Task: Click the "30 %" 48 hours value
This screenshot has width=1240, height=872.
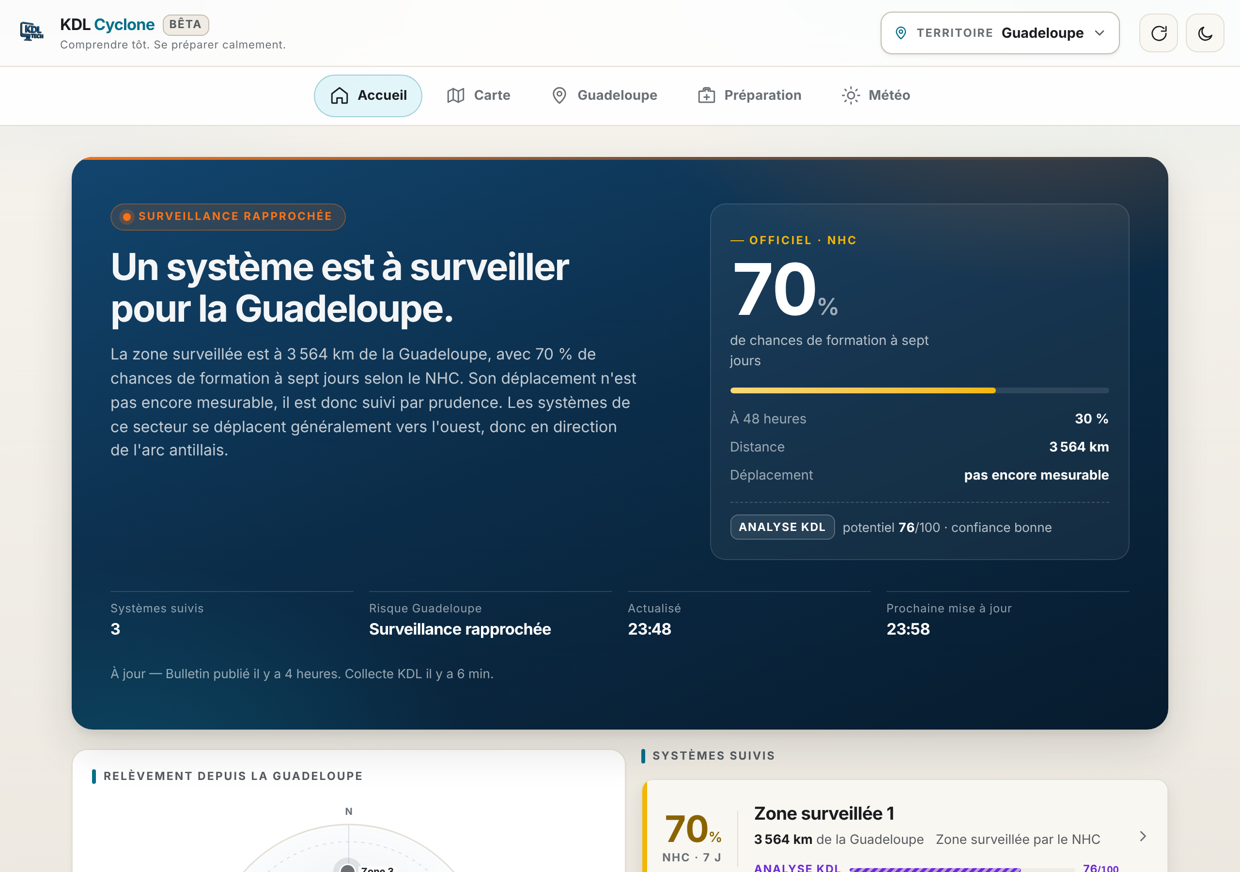Action: (x=1091, y=419)
